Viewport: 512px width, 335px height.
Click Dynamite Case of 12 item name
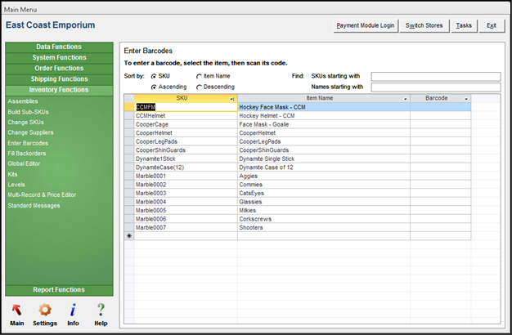(266, 167)
